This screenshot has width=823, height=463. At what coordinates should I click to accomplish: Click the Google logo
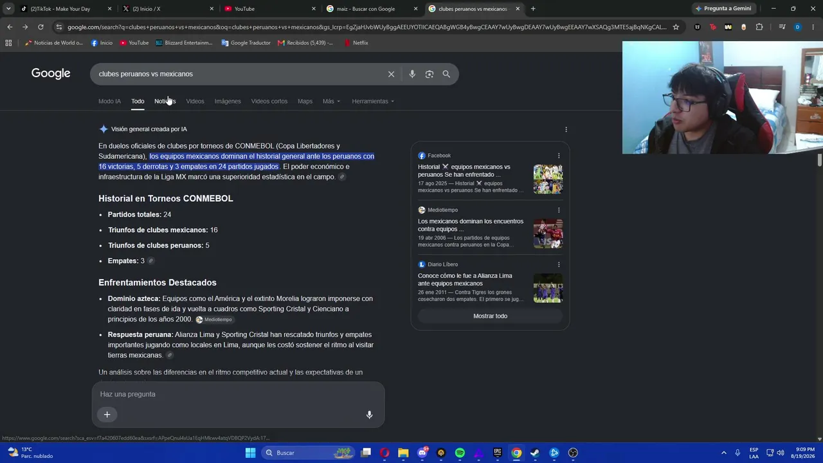point(51,73)
